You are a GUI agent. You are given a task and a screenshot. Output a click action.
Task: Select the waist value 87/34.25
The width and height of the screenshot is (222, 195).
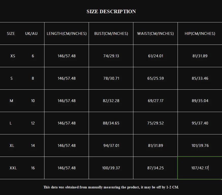point(155,168)
